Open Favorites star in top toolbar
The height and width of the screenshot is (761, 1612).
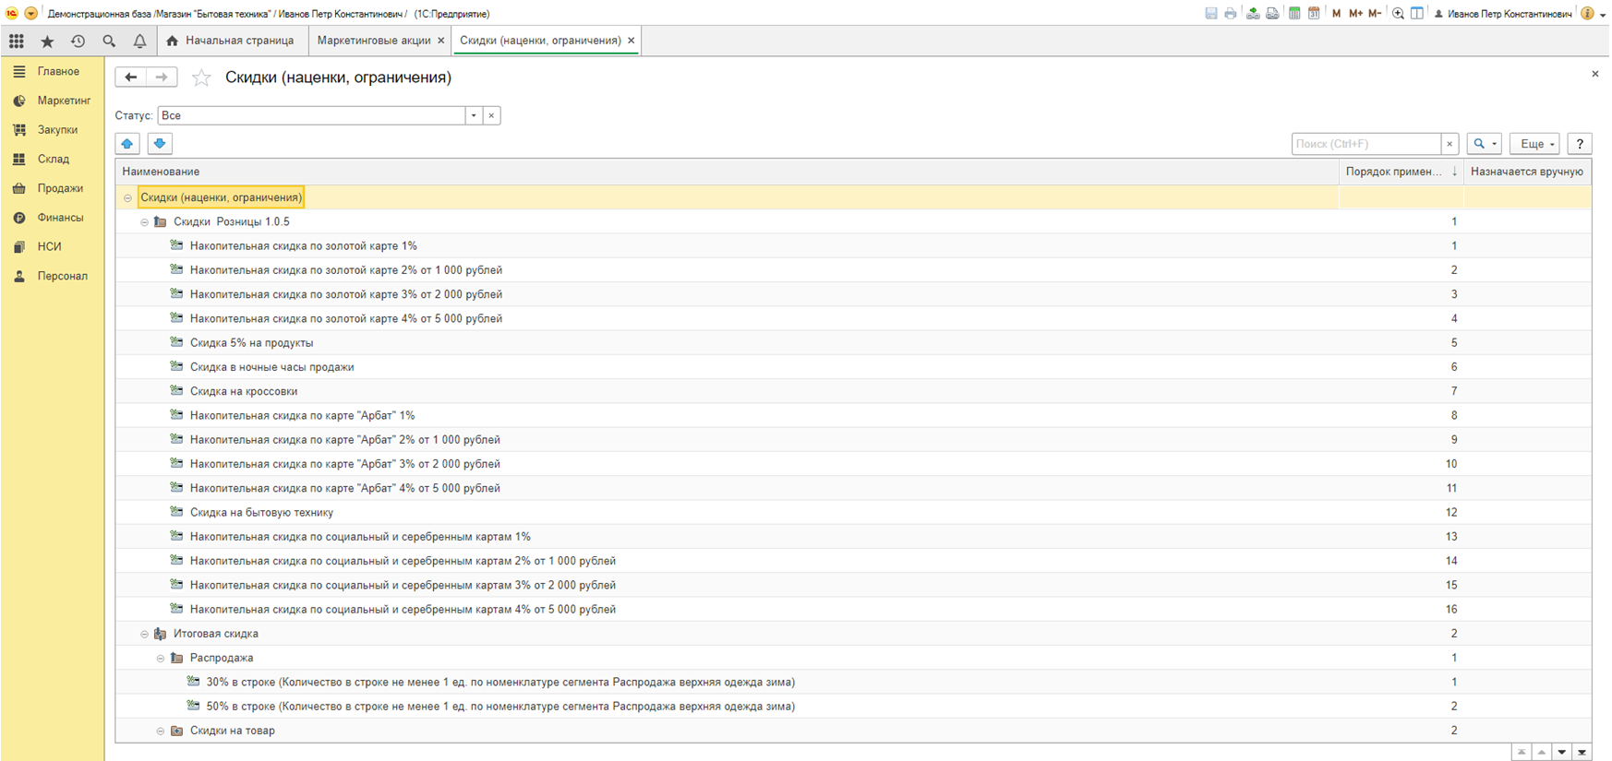point(47,42)
